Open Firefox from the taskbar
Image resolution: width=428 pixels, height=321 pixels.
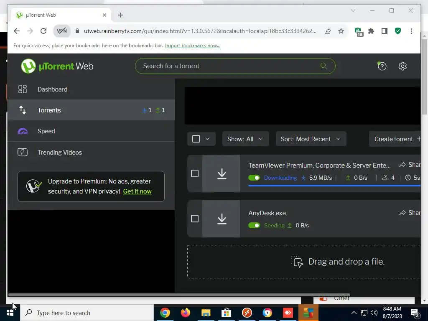click(x=185, y=313)
